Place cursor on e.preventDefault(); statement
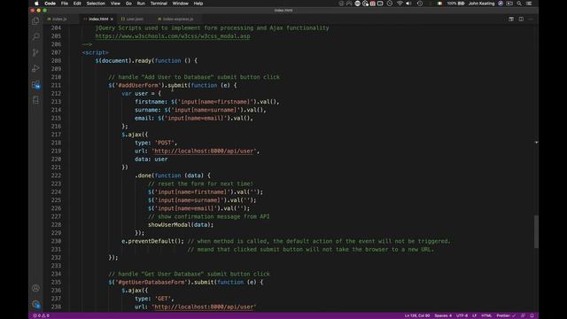567x319 pixels. click(x=152, y=241)
